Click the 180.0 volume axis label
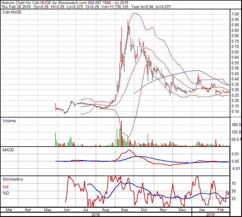This screenshot has height=217, width=242. click(x=236, y=125)
